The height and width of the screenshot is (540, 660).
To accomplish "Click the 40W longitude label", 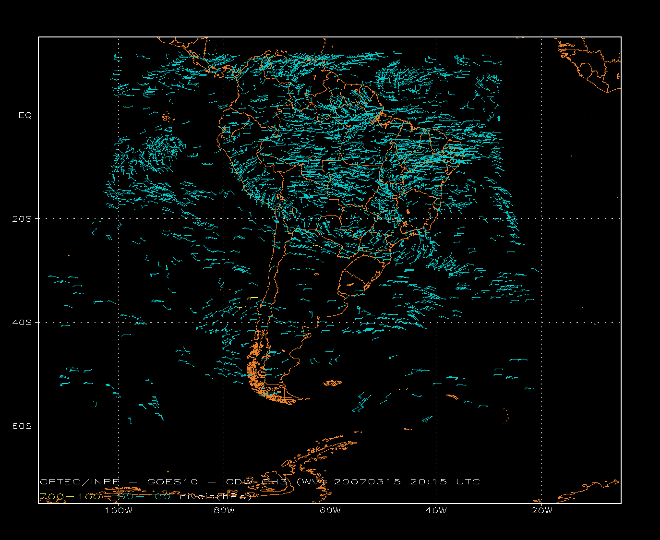I will point(436,510).
